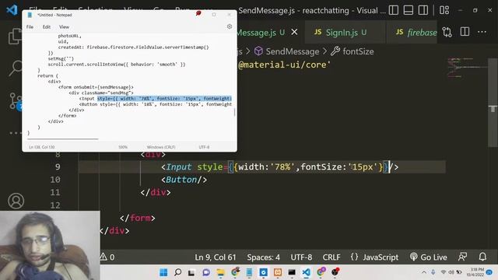Screen dimensions: 498x280
Task: Open the Notepad File menu
Action: (x=30, y=27)
